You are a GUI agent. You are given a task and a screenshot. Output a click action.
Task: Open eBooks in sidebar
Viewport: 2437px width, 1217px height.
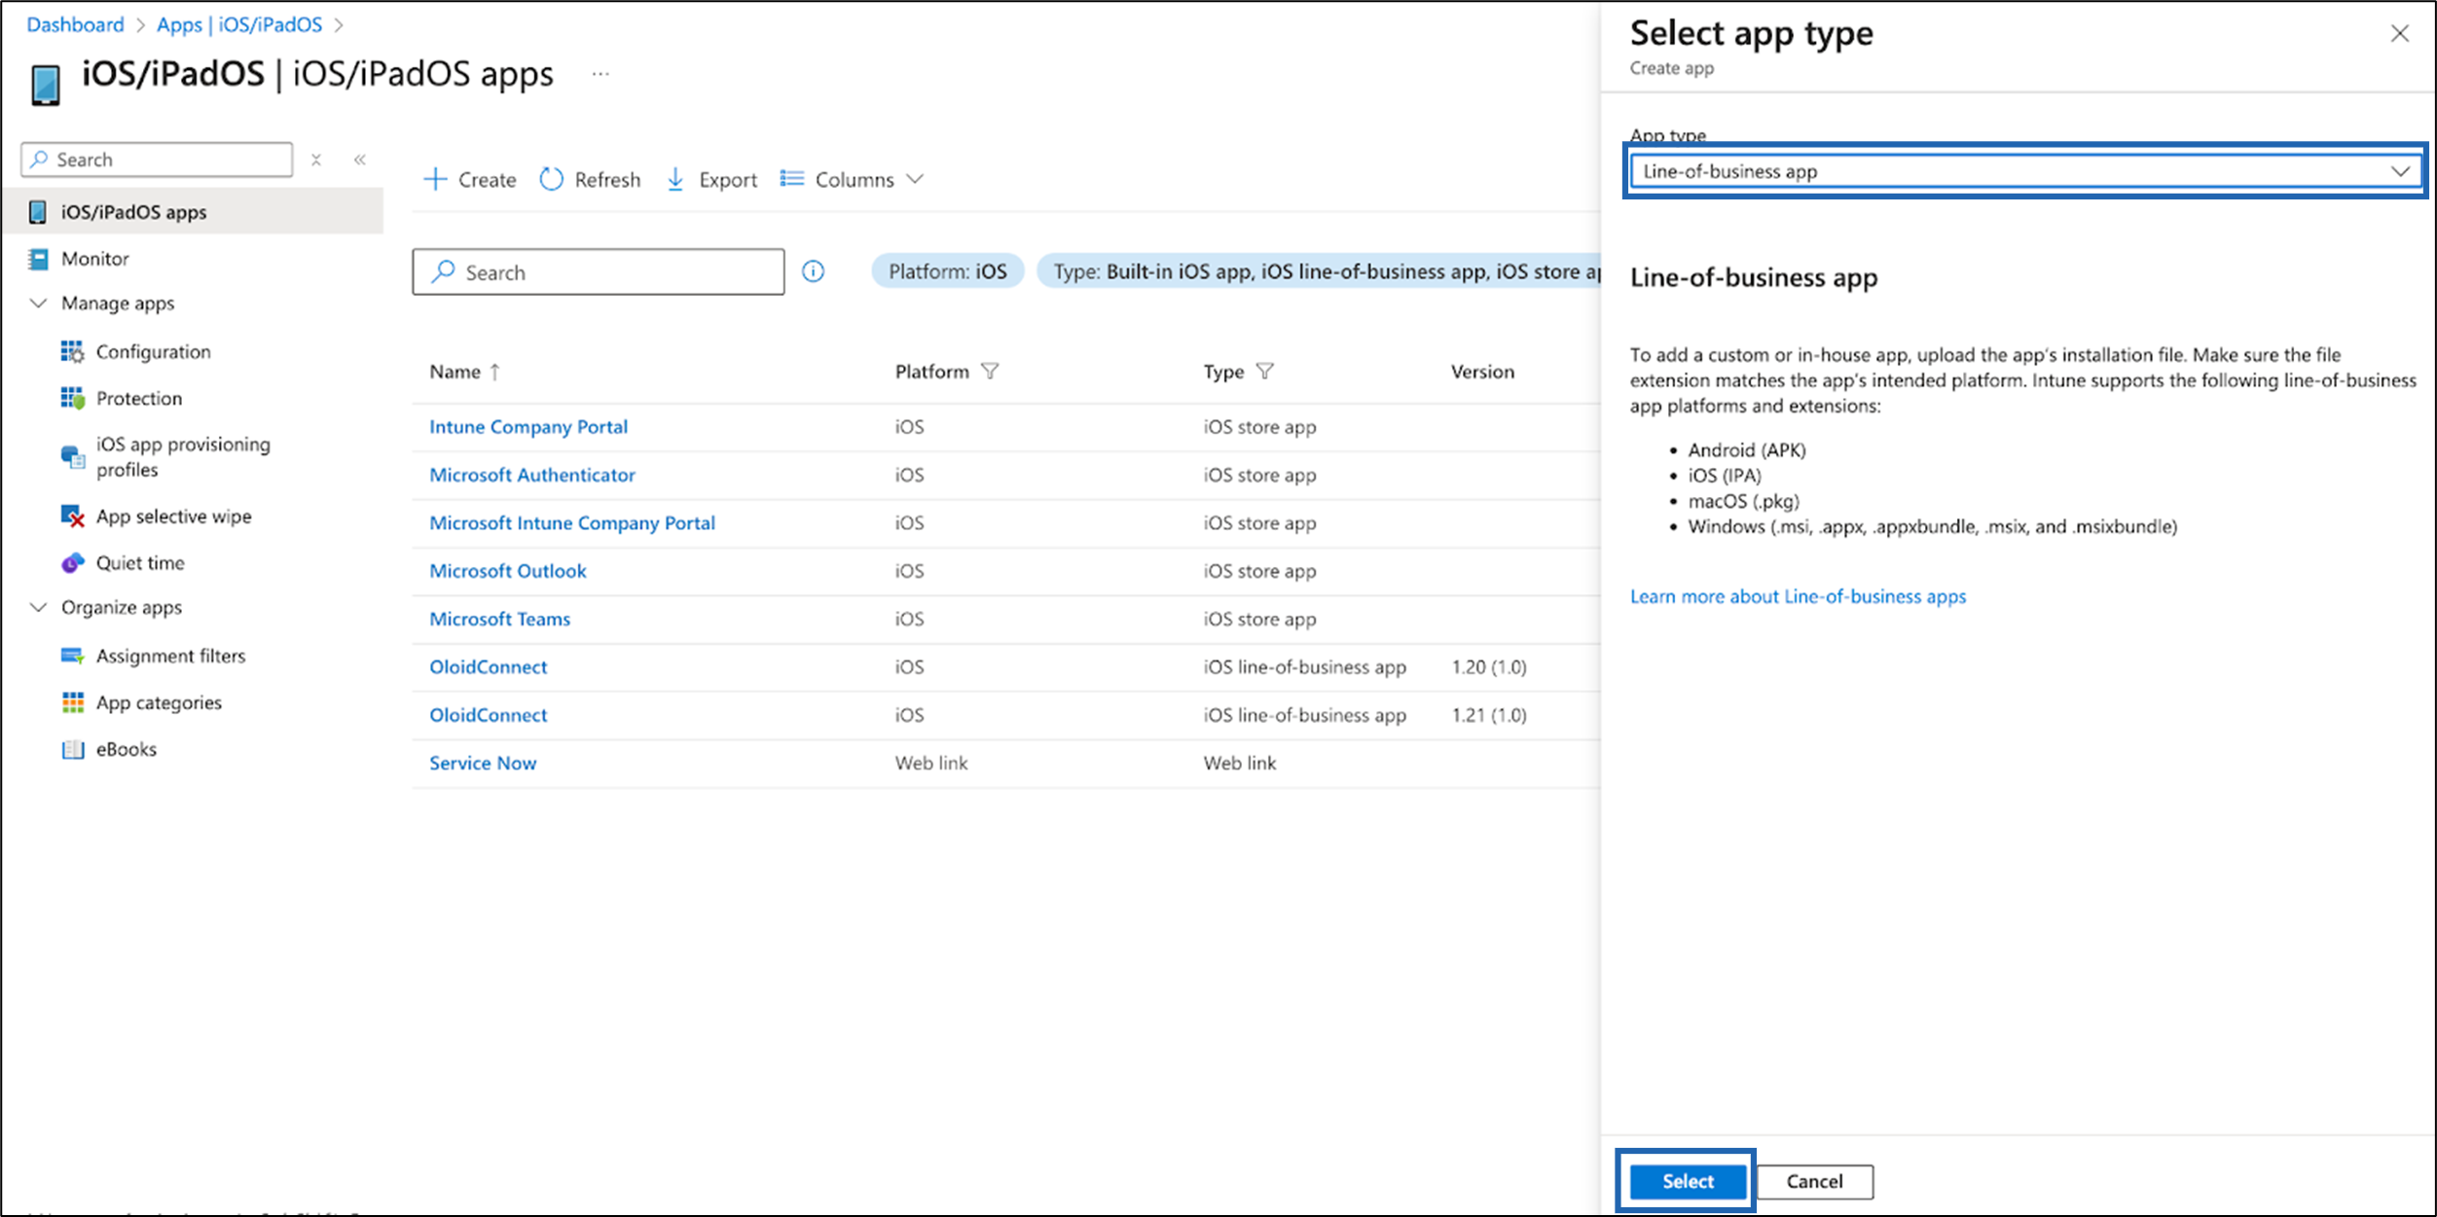click(x=127, y=749)
